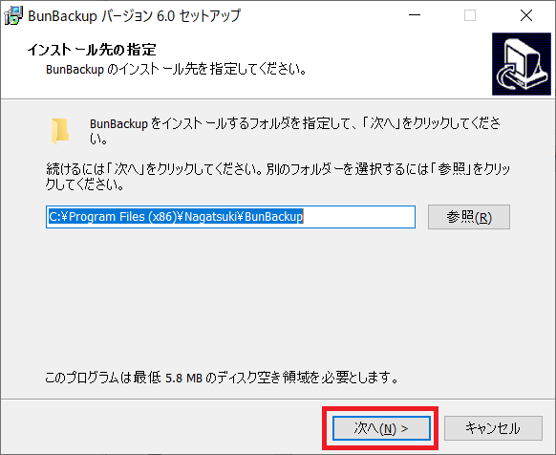Click the yellow folder icon
This screenshot has width=556, height=455.
point(60,131)
